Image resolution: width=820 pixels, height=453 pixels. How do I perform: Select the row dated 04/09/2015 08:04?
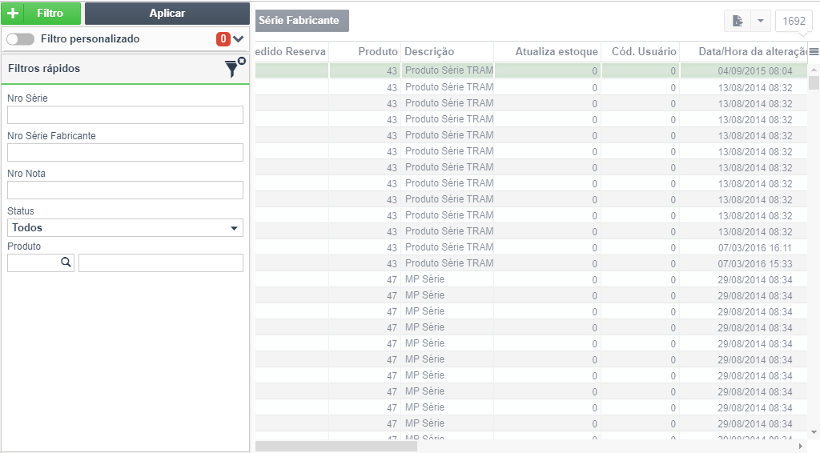tap(532, 70)
